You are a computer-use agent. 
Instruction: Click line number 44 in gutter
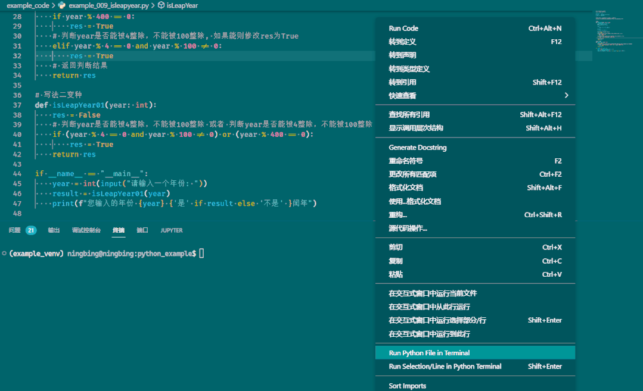17,174
